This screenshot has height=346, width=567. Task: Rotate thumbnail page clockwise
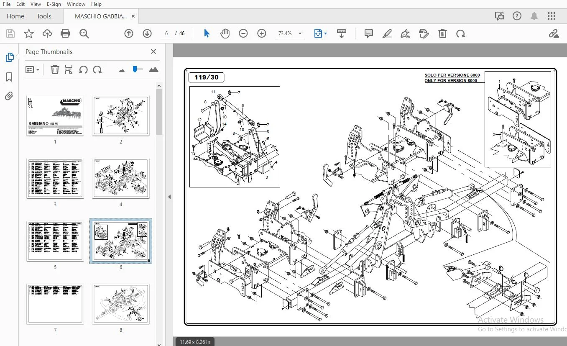[x=97, y=69]
